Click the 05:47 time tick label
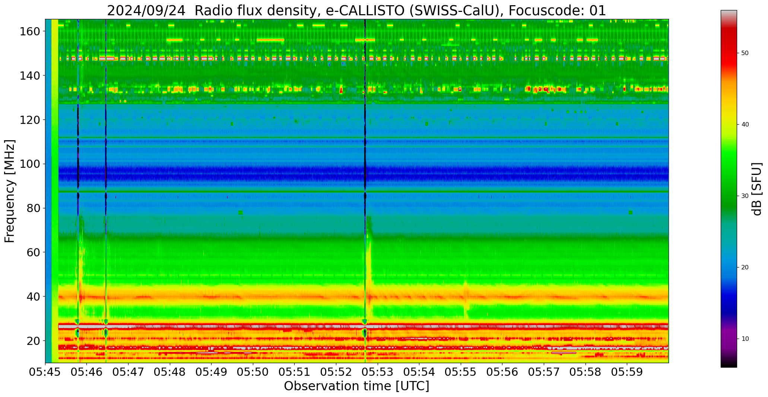Viewport: 768px width, 397px height. click(x=128, y=372)
